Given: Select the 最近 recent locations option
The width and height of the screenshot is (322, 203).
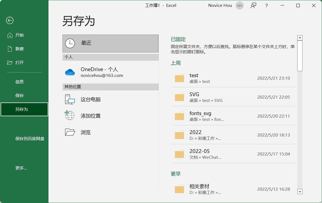Looking at the screenshot, I should coord(110,43).
